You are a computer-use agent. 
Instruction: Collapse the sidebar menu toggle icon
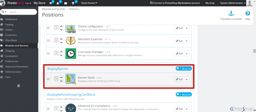pyautogui.click(x=18, y=86)
